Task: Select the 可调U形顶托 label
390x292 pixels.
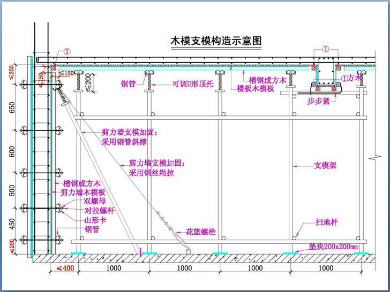Action: tap(193, 83)
